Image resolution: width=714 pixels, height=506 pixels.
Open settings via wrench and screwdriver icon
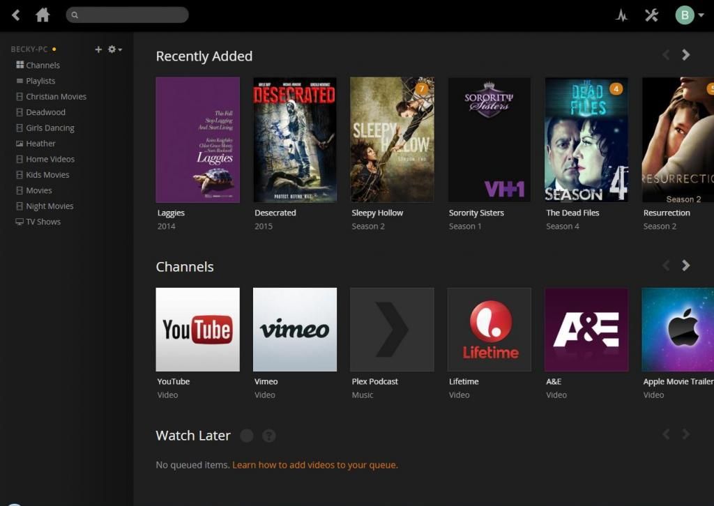(x=651, y=15)
